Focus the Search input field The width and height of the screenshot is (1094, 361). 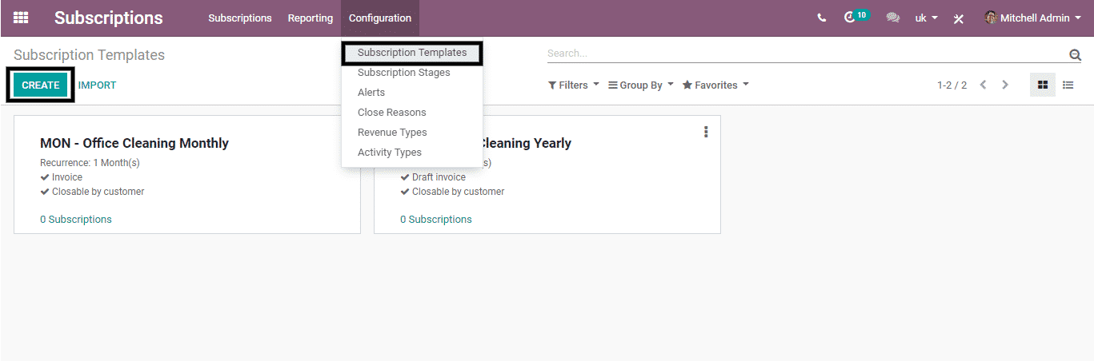[804, 54]
